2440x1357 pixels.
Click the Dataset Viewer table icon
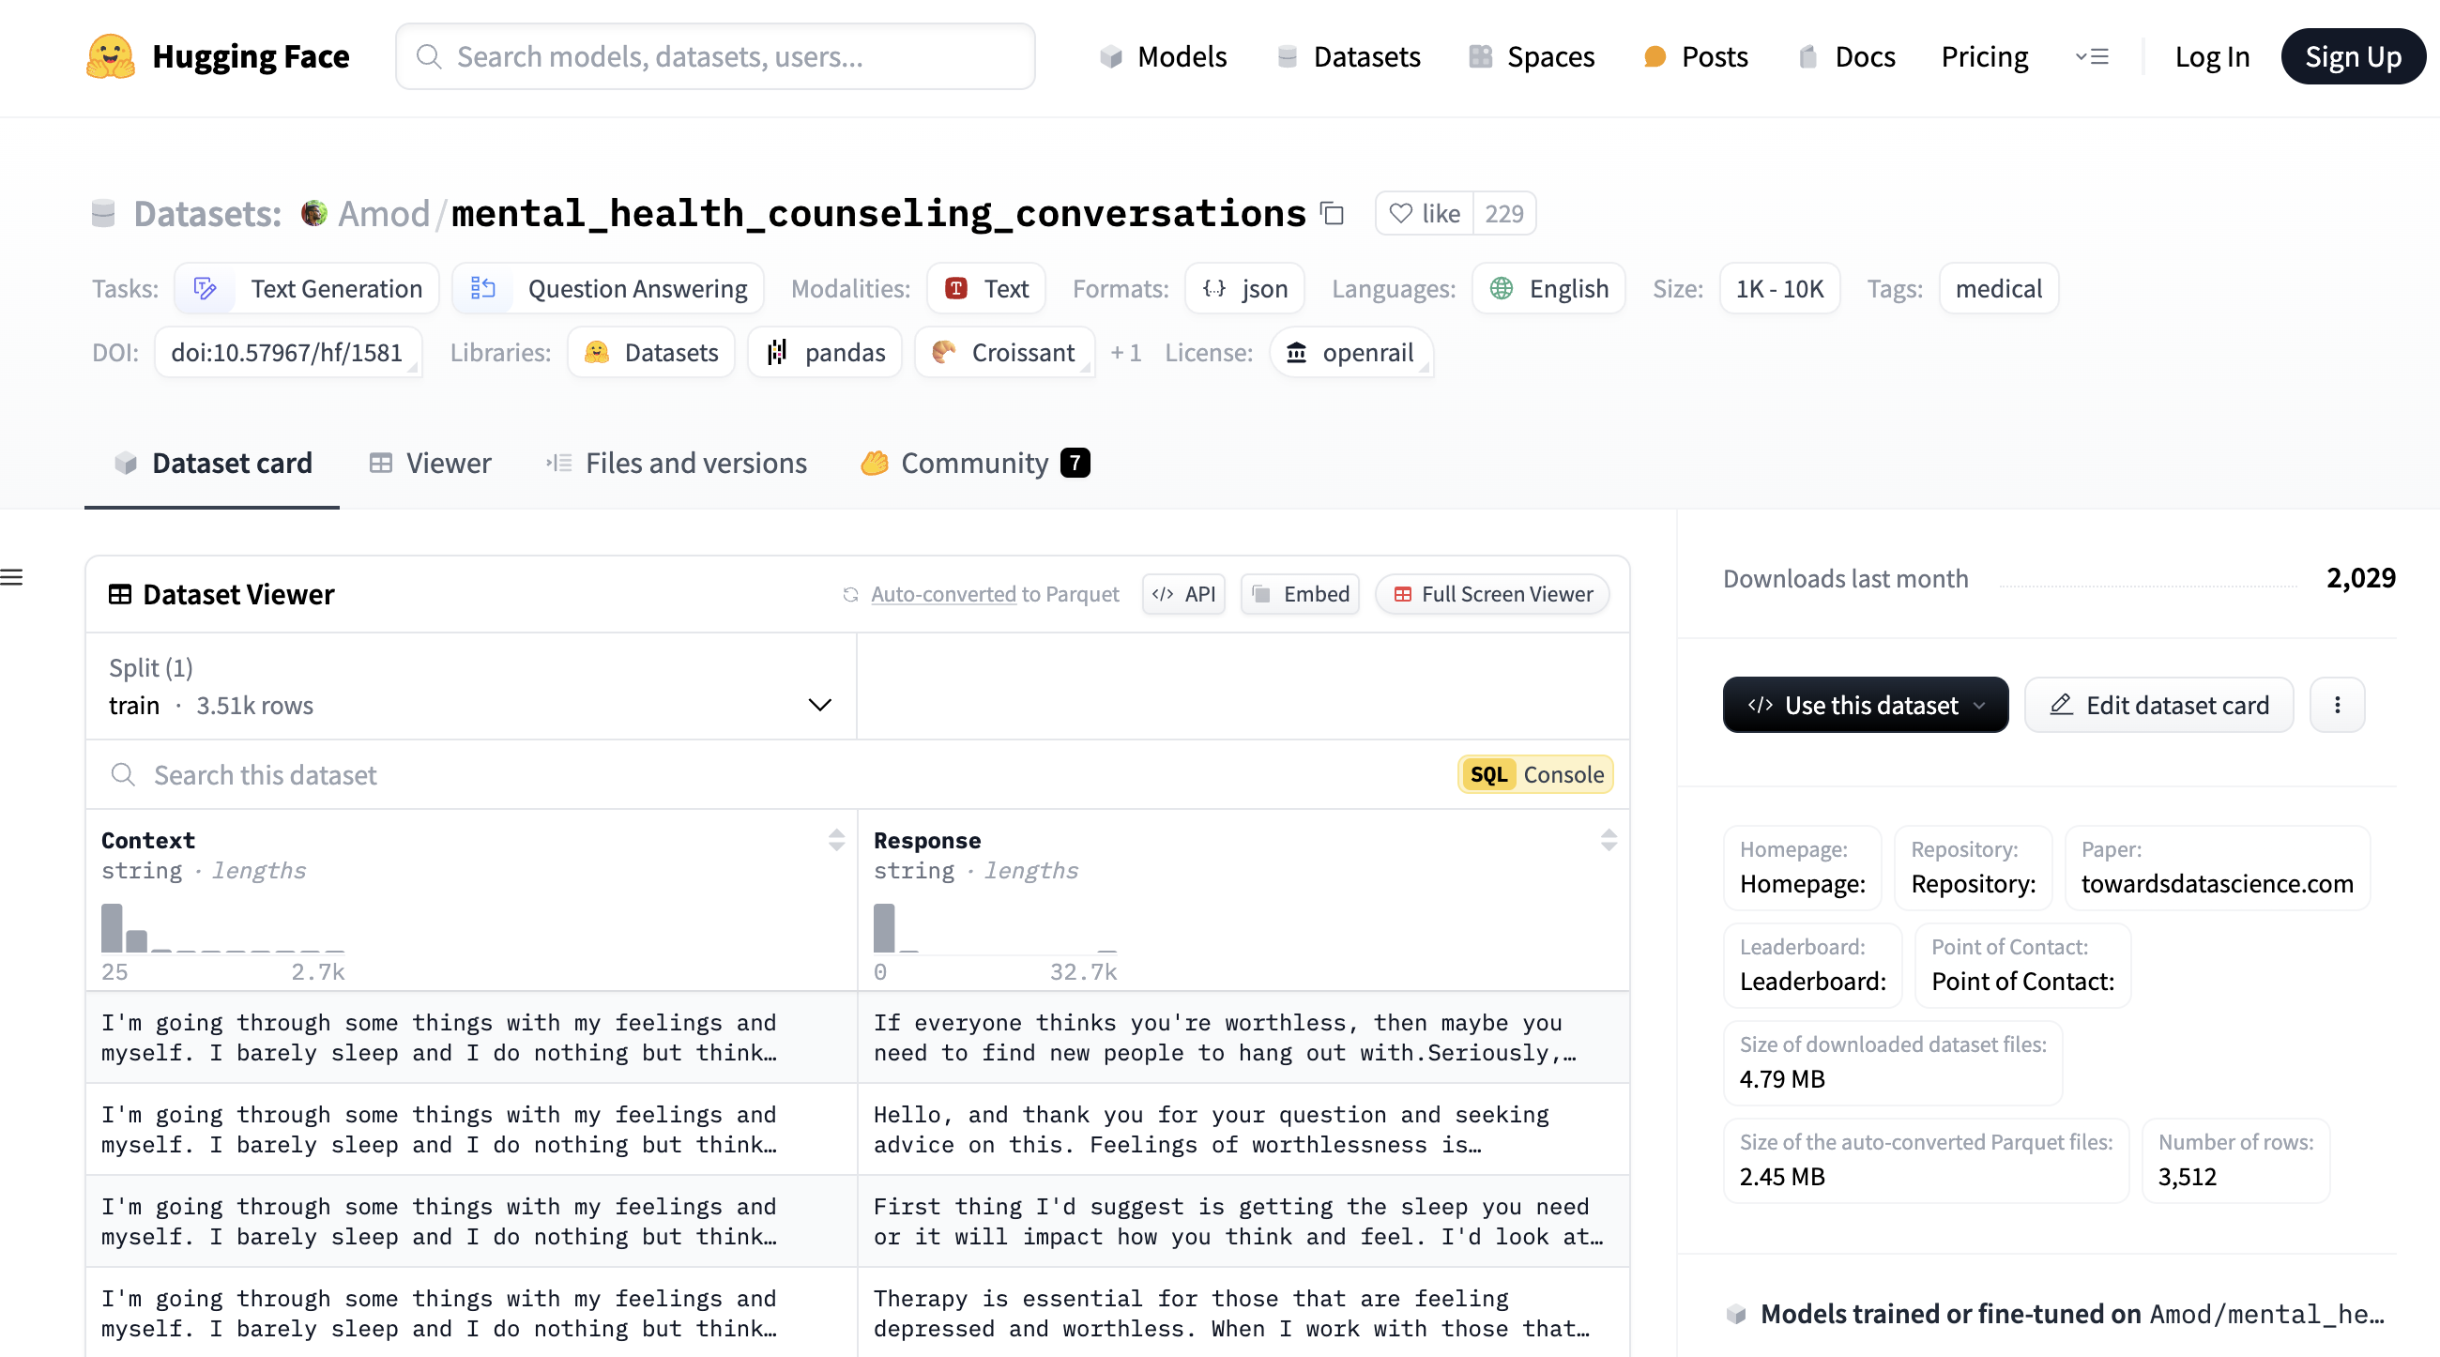(120, 595)
